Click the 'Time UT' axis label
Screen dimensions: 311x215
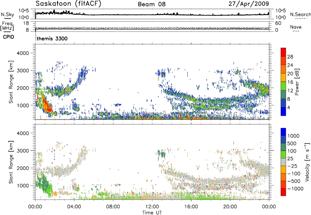point(152,213)
